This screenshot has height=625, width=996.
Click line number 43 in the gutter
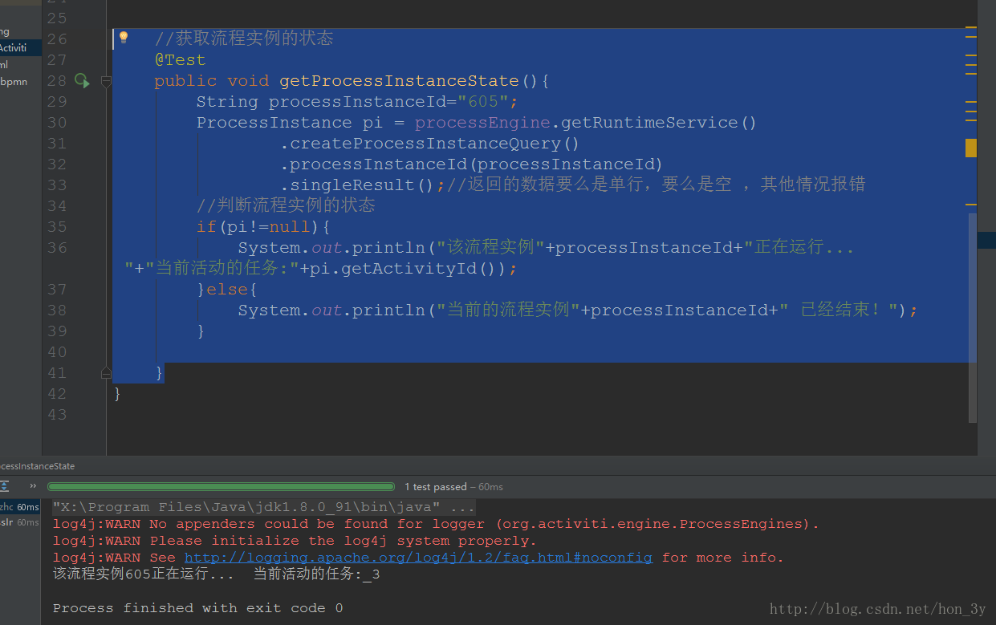[x=57, y=415]
